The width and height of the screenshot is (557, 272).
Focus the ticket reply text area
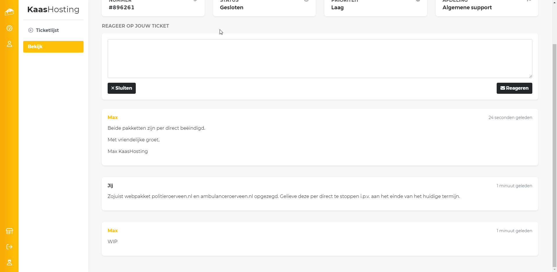click(320, 58)
